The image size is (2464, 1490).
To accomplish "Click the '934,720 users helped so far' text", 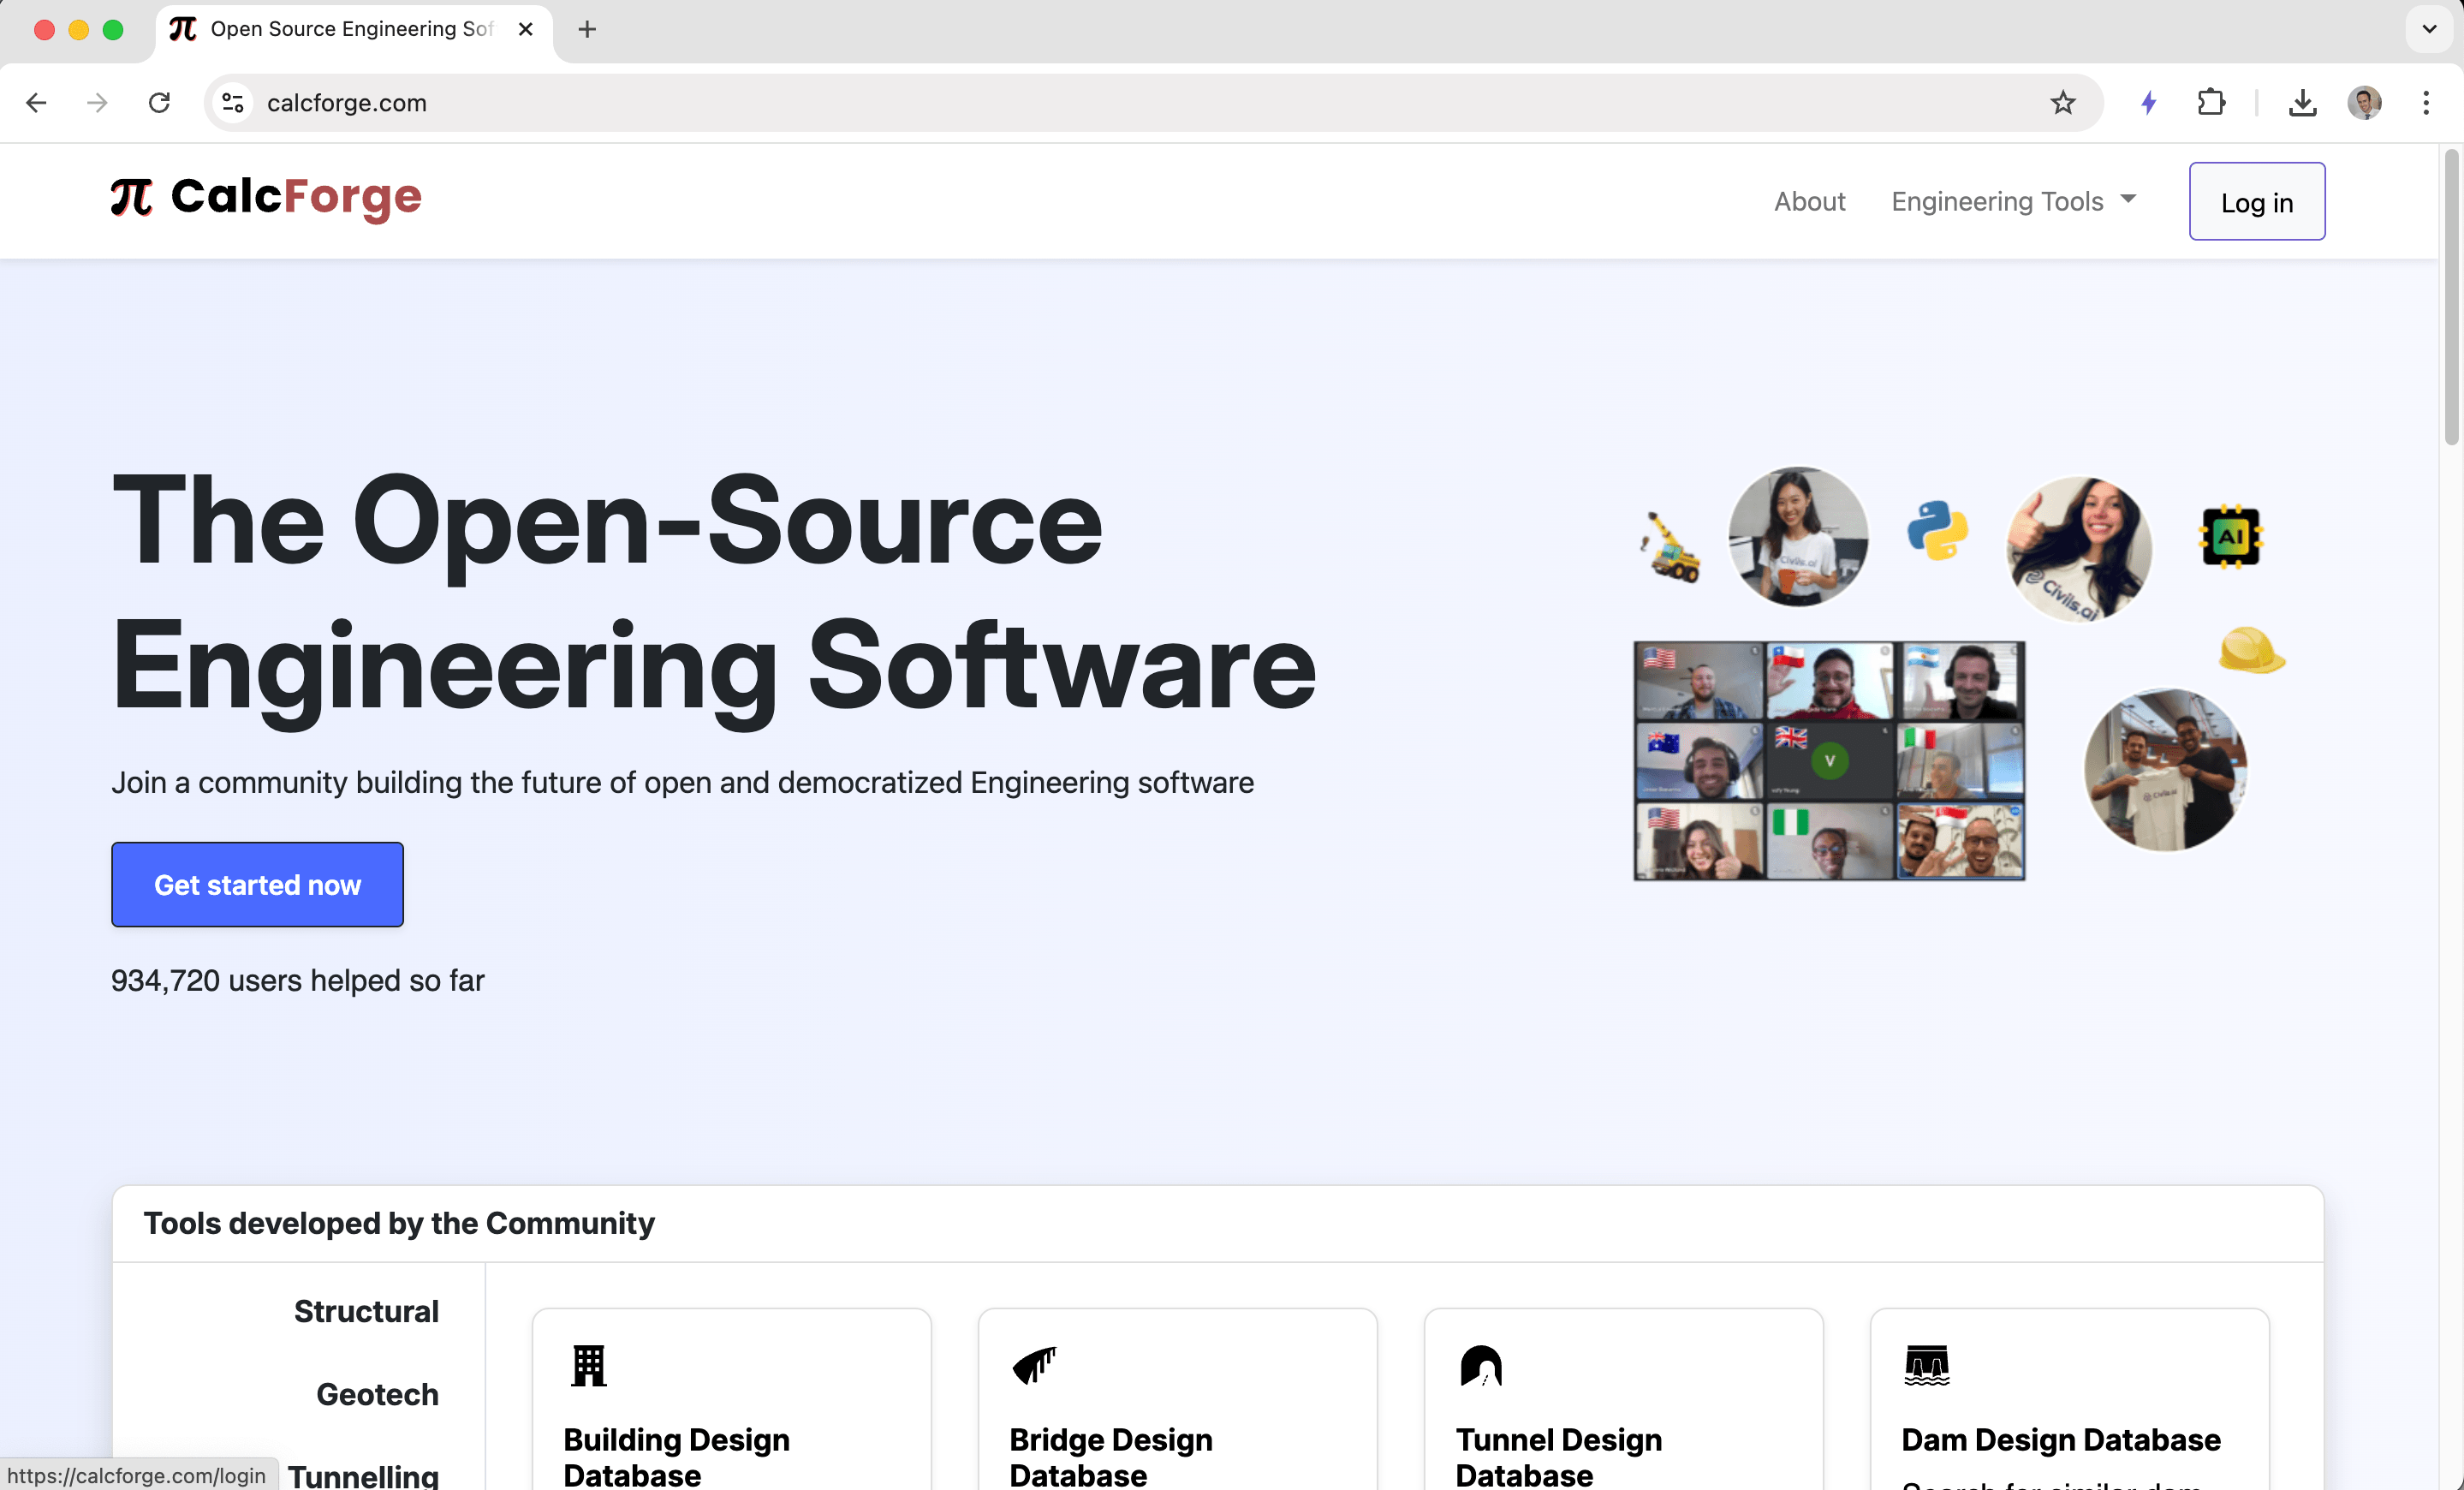I will click(297, 980).
